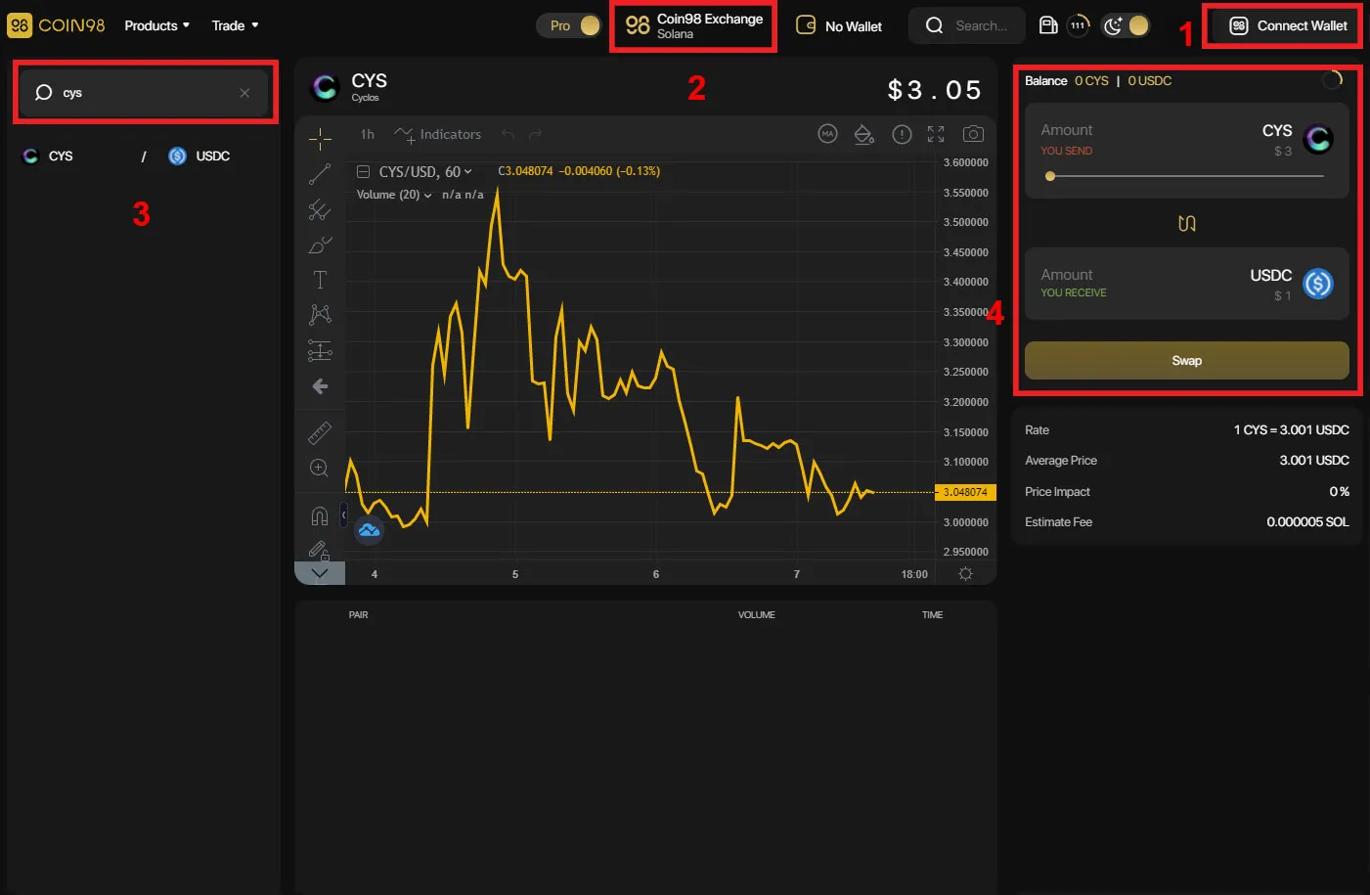
Task: Open the forecasting and measurement tools
Action: (x=320, y=350)
